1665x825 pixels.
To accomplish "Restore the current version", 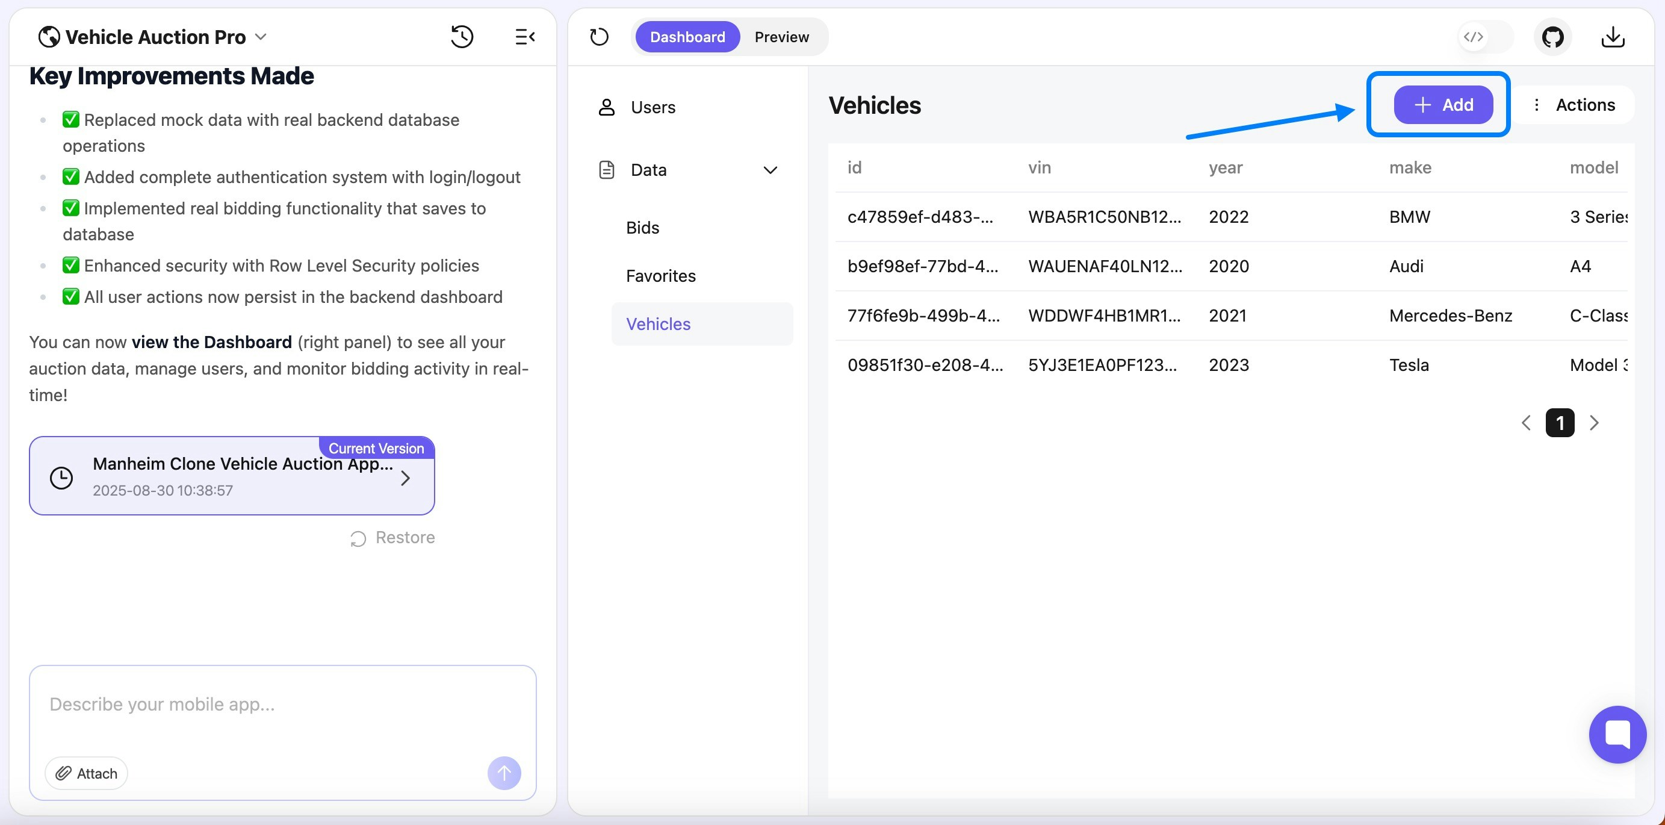I will [392, 537].
